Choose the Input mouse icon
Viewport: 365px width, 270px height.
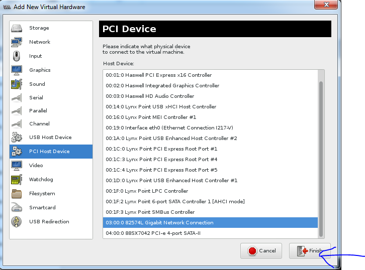(x=17, y=56)
